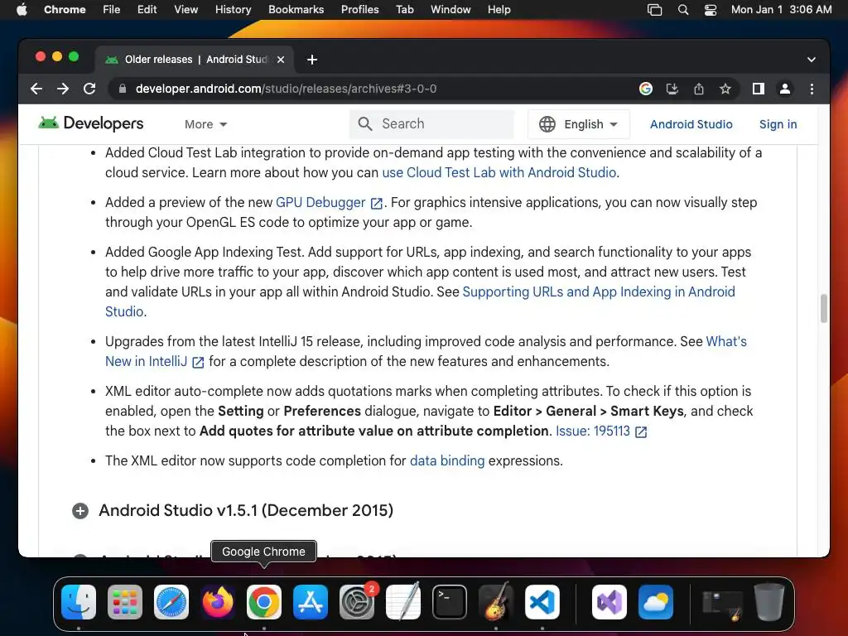Open the App Store from the dock

[x=311, y=602]
